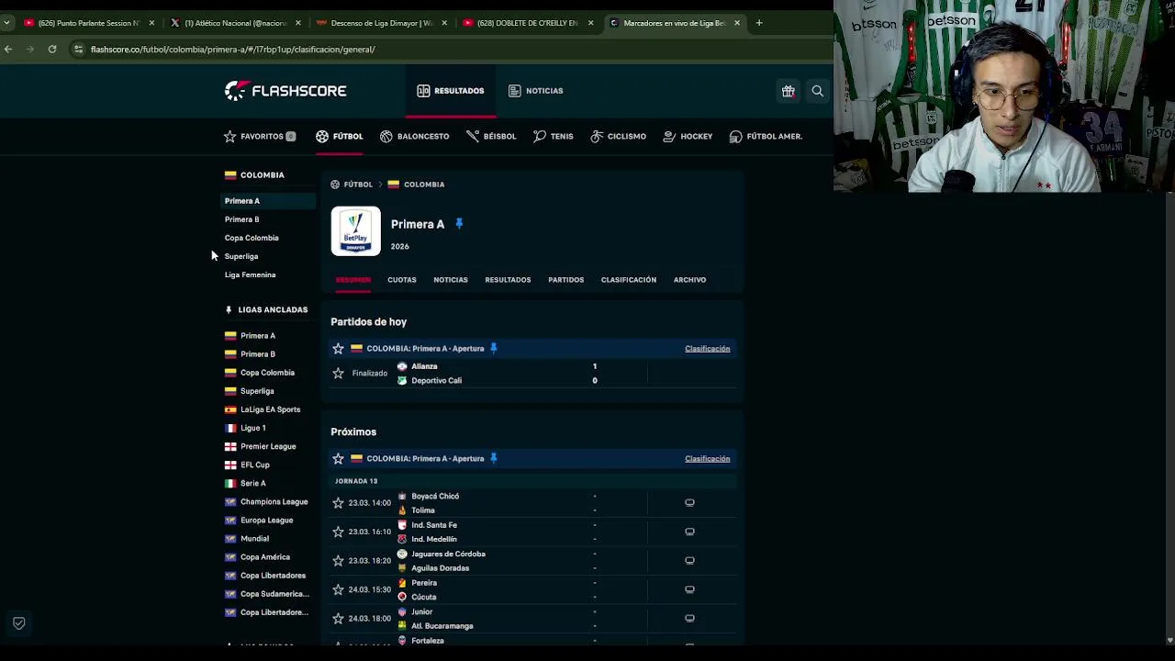Open Copa Colombia under Colombia sidebar

[x=252, y=238]
